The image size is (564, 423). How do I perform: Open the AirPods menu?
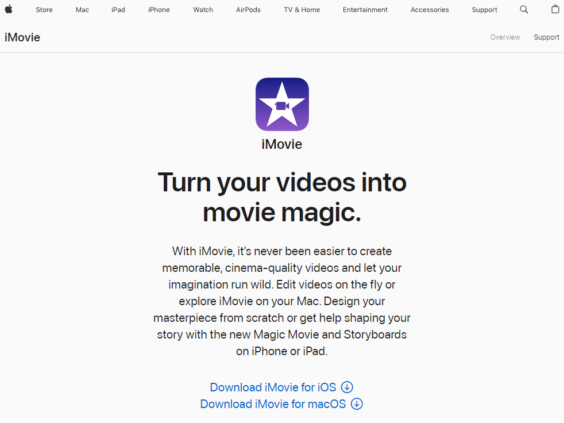(x=248, y=10)
